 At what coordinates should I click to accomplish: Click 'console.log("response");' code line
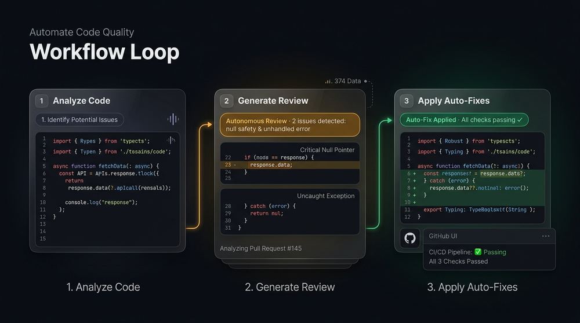(x=101, y=202)
